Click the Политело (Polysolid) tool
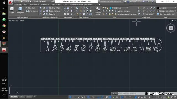 [x=31, y=8]
